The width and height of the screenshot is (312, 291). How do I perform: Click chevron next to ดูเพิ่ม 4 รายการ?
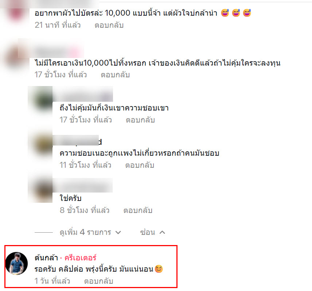coord(118,233)
